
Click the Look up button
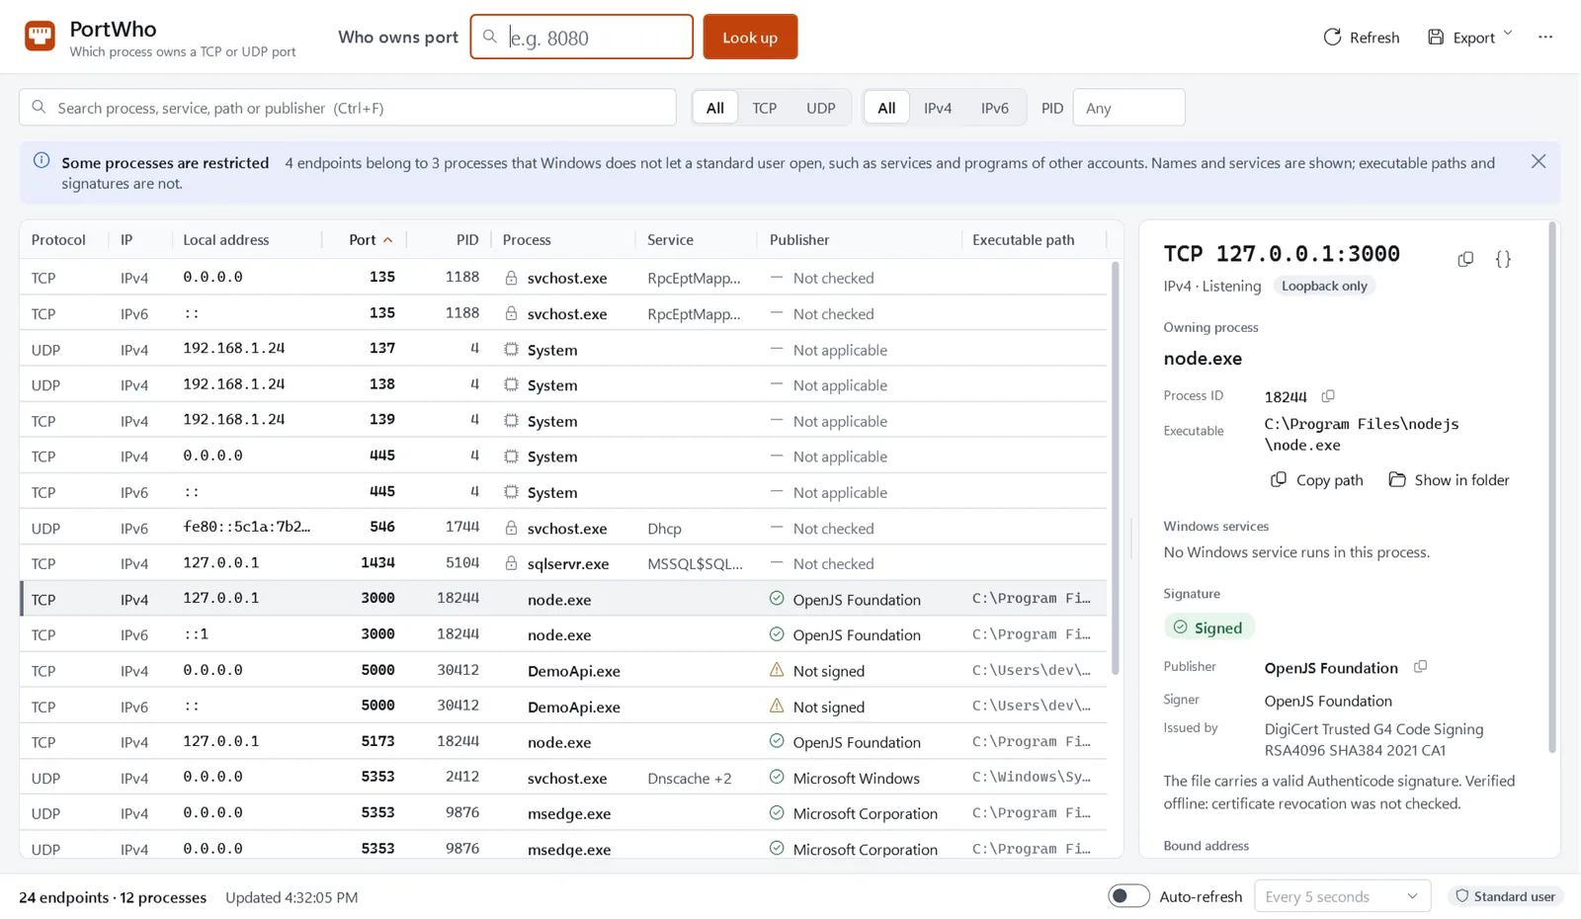point(750,38)
